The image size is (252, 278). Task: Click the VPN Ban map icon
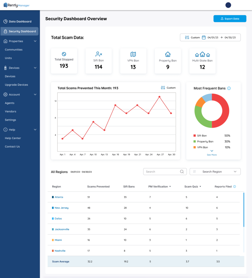[x=133, y=54]
